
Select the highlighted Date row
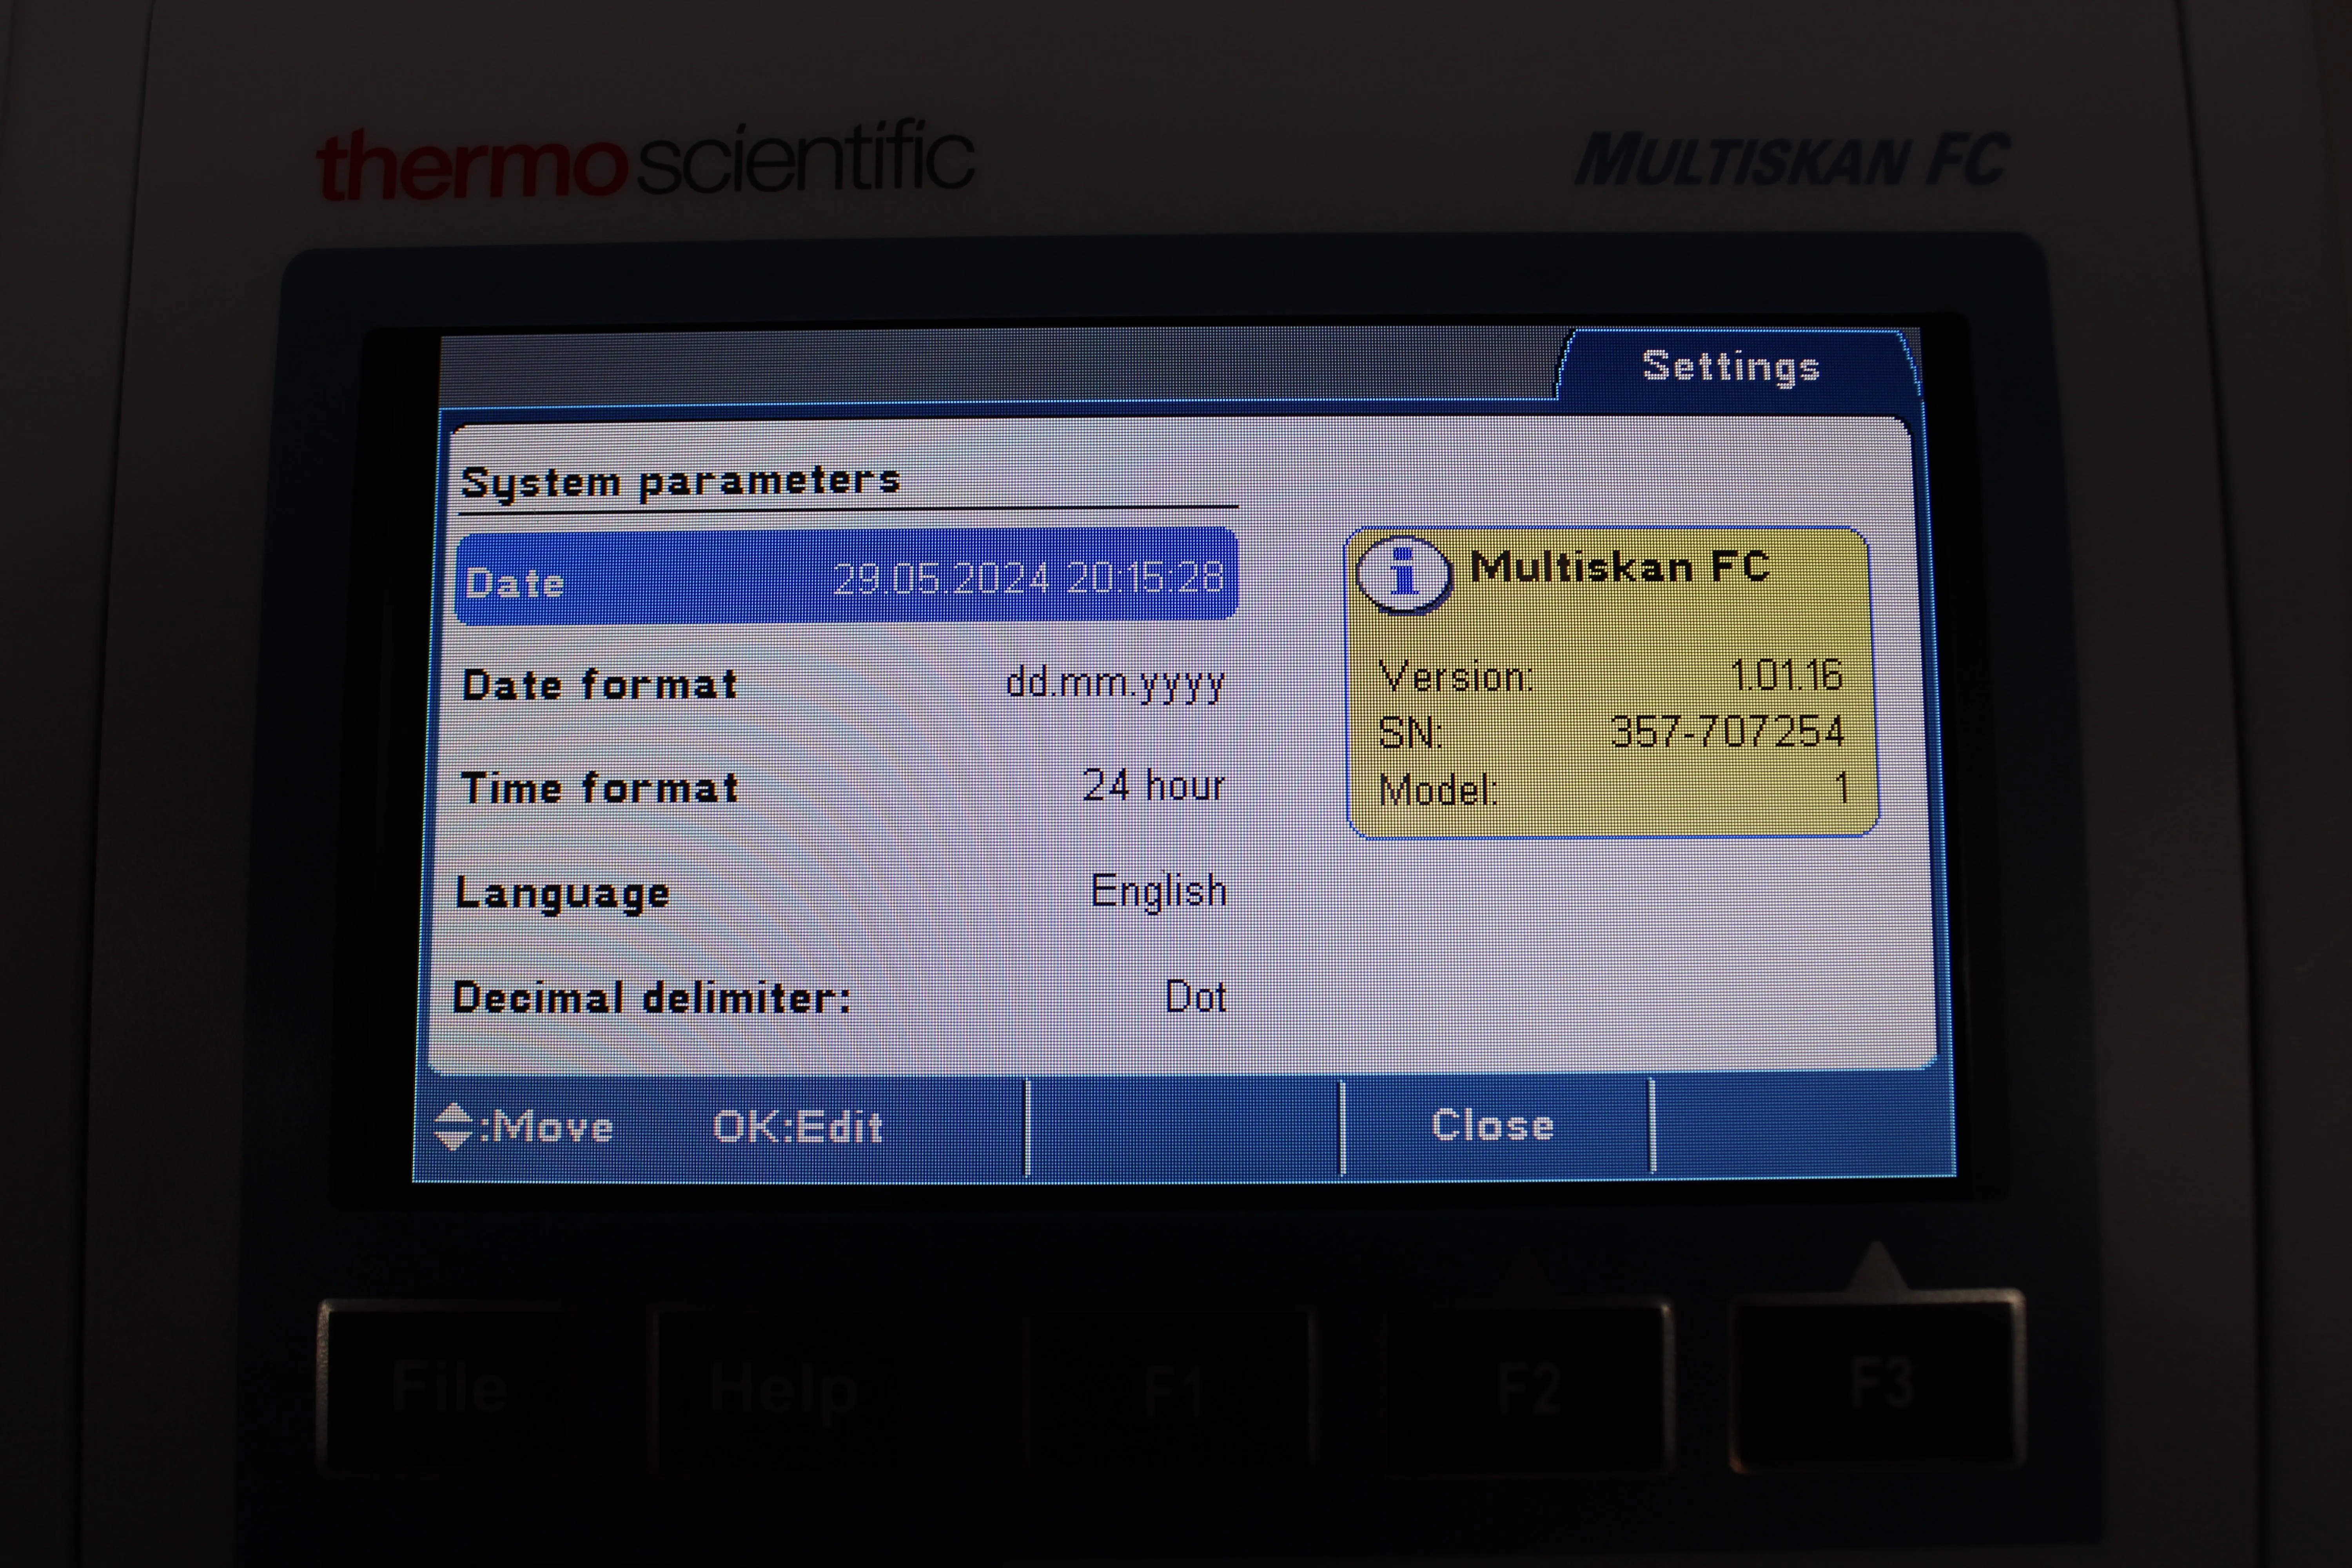click(x=847, y=578)
